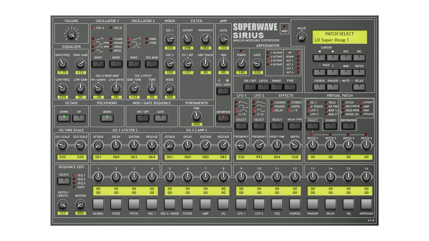Open the LFO 1 page button

pos(241,204)
